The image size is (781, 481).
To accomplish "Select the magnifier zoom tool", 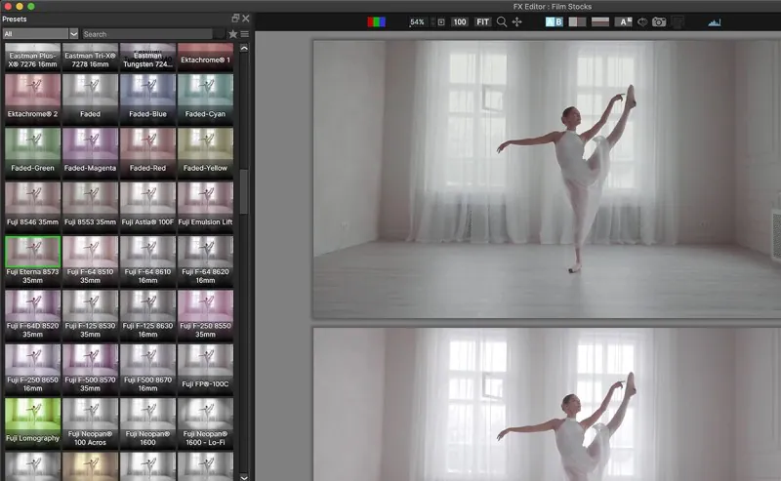I will 502,21.
